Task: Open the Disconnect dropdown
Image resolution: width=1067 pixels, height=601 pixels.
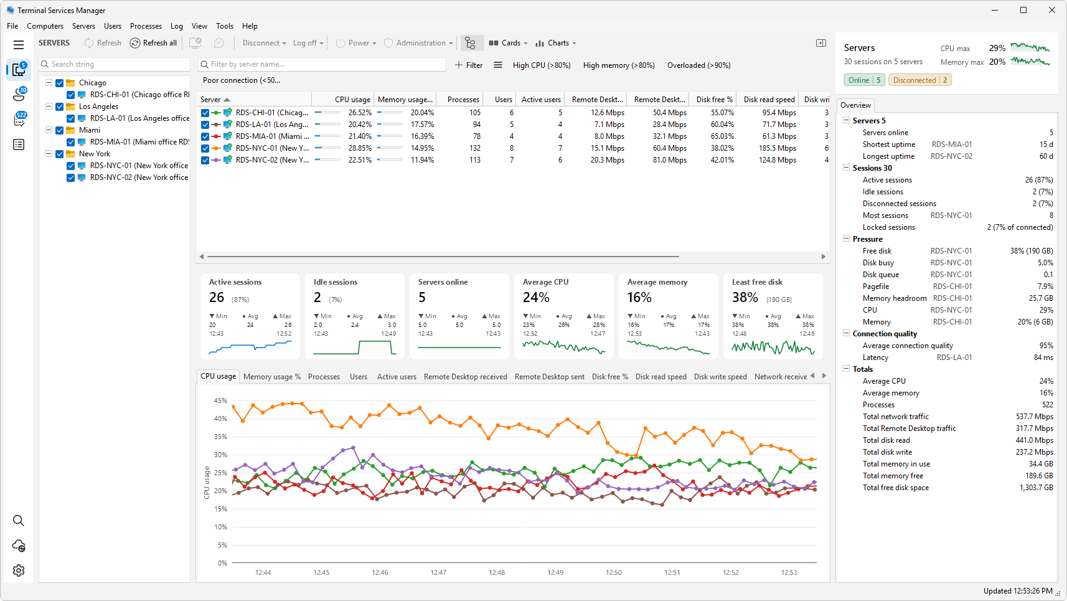Action: point(264,43)
